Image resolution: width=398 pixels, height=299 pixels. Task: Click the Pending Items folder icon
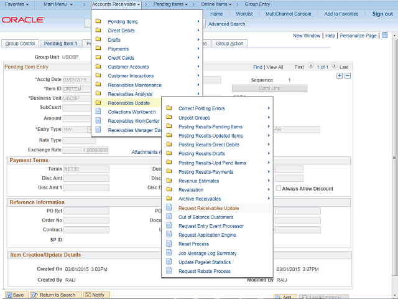(98, 21)
